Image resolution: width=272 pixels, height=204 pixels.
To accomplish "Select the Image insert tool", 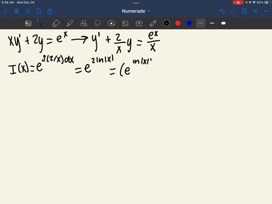I will click(x=125, y=23).
